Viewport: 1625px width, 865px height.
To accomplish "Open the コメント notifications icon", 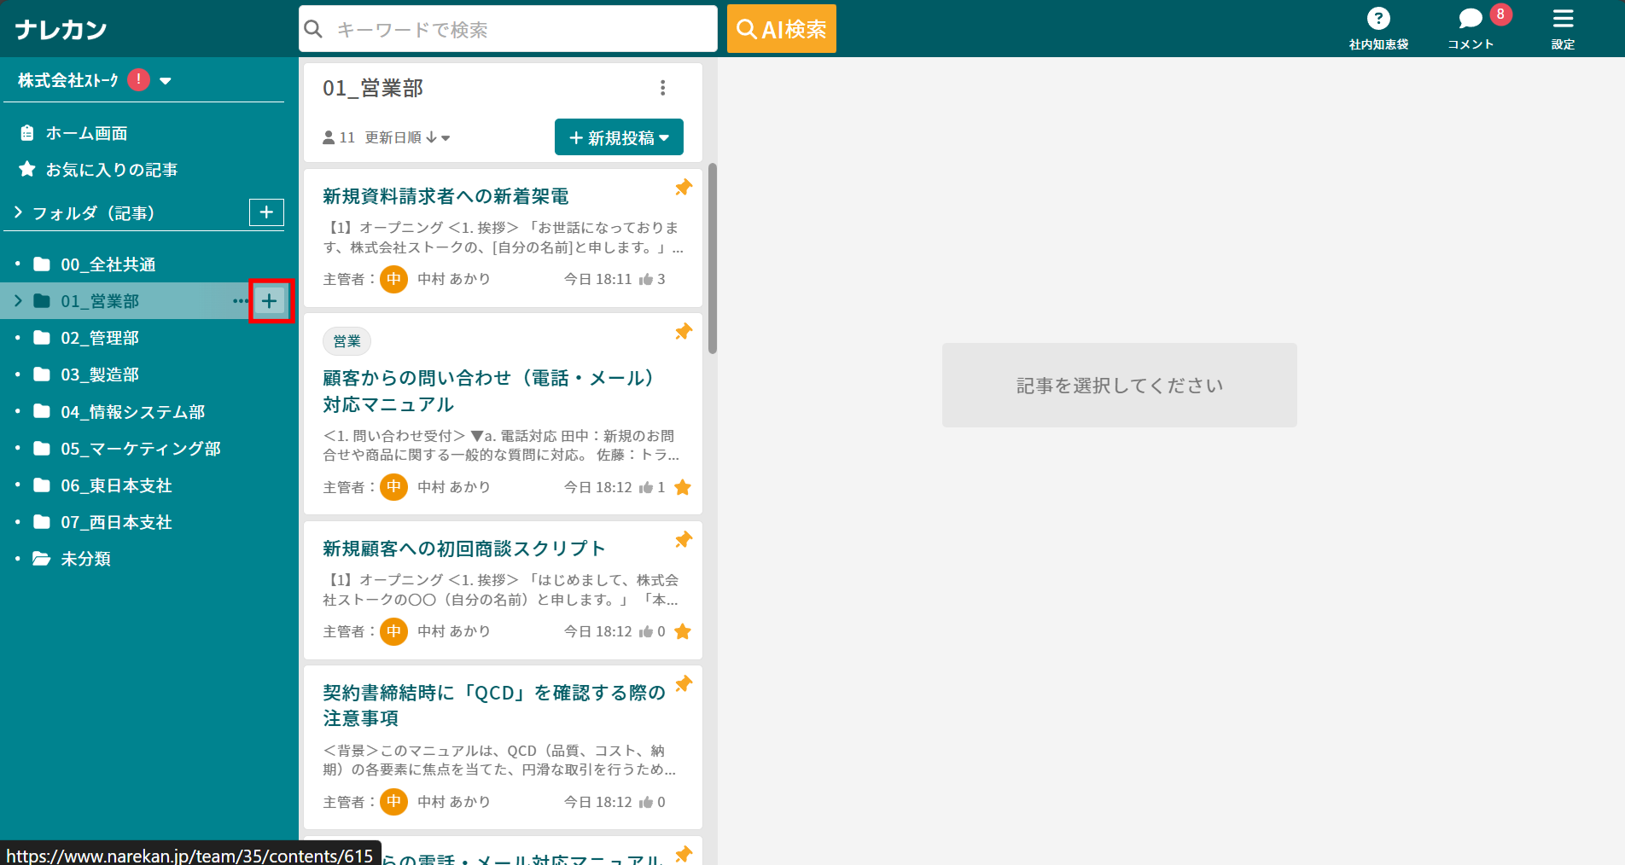I will pyautogui.click(x=1470, y=19).
